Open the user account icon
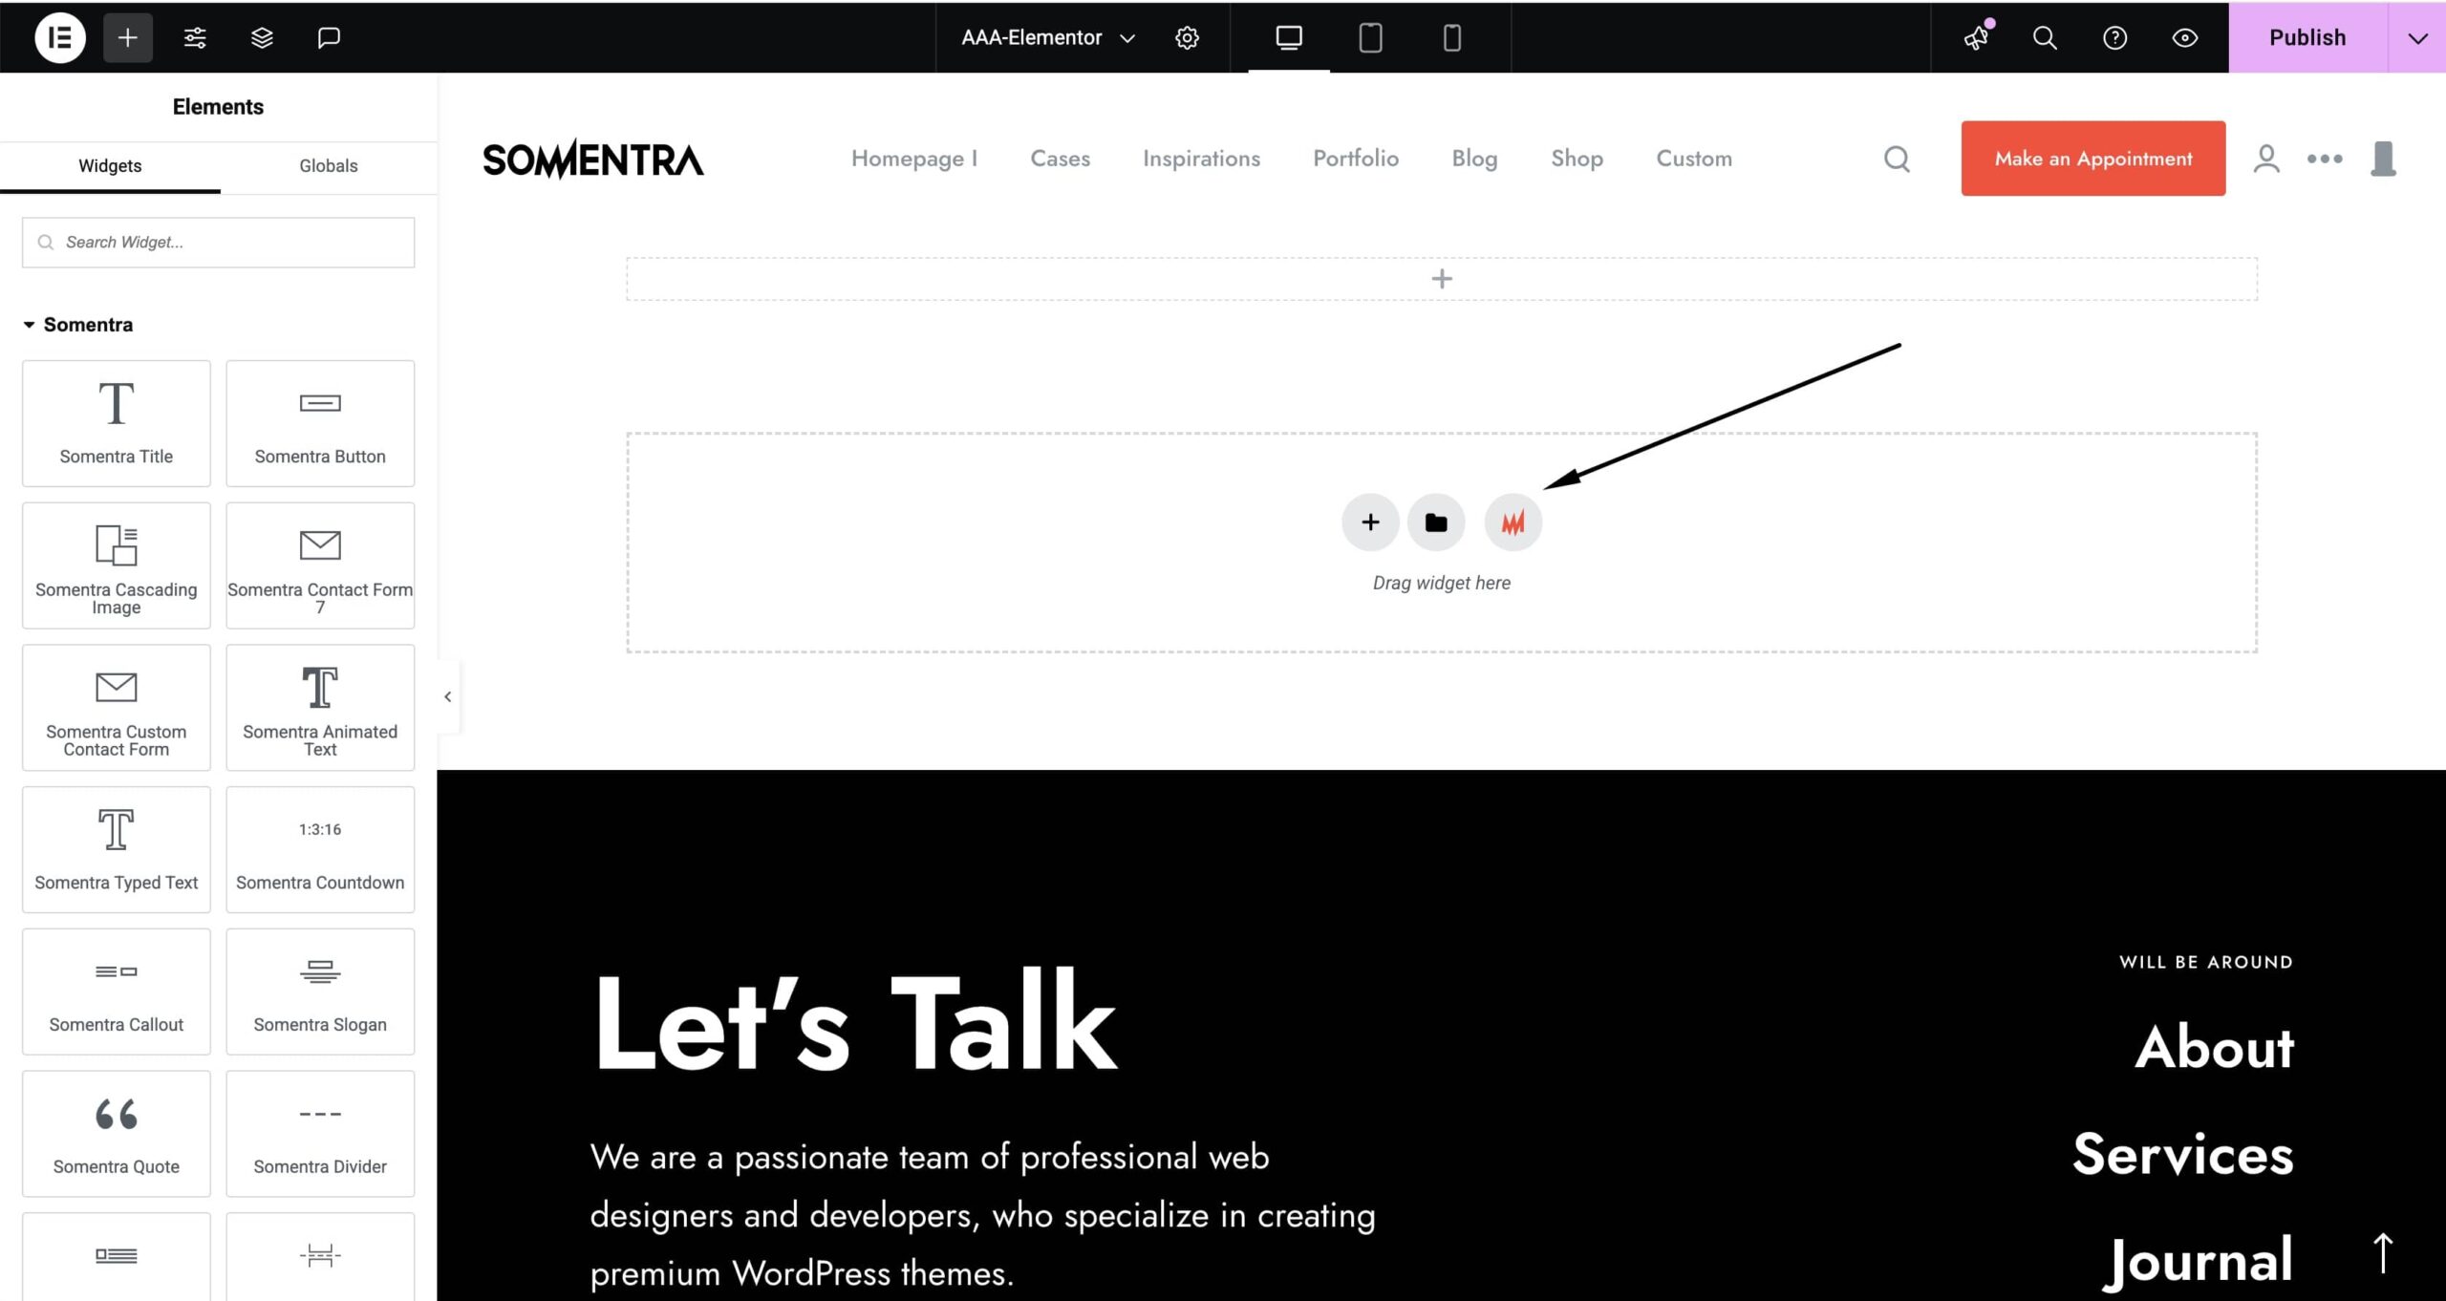 [2266, 159]
